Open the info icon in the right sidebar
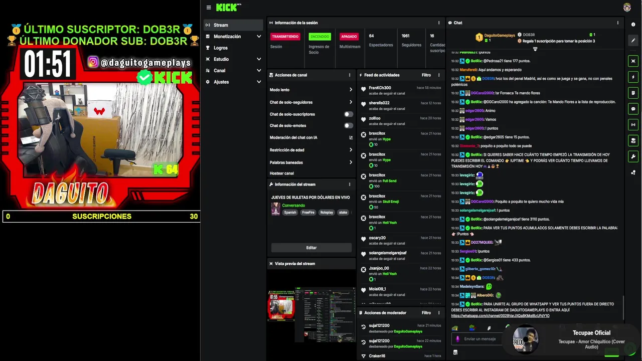Viewport: 642px width, 361px height. (633, 25)
